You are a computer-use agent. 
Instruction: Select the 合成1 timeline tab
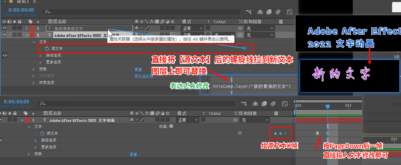pos(23,2)
